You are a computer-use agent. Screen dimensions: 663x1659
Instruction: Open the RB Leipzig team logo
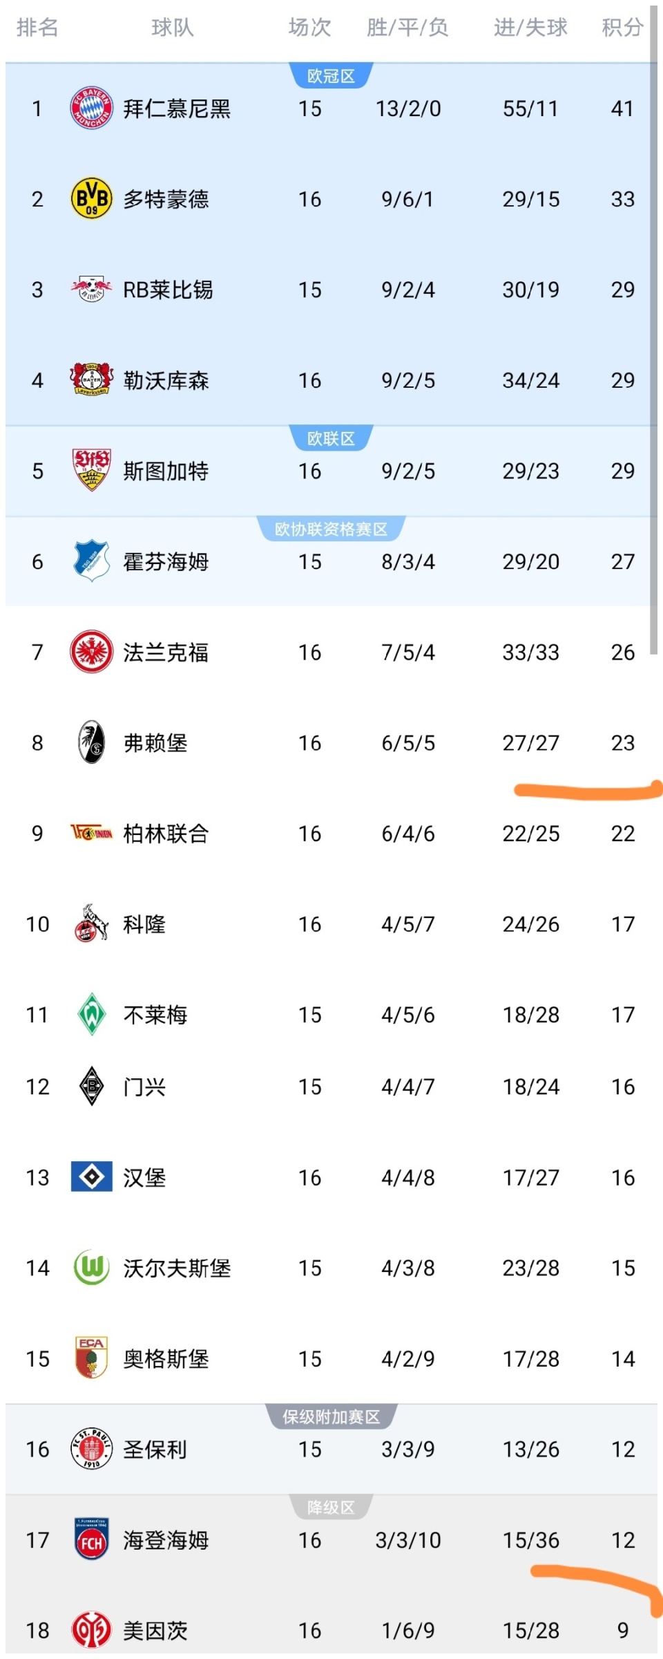(x=91, y=290)
